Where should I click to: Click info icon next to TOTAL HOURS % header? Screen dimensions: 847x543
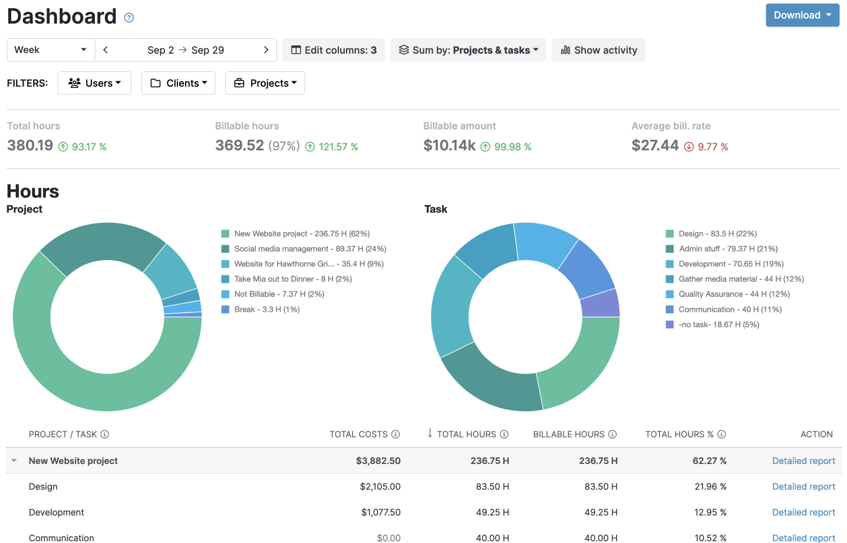click(721, 435)
